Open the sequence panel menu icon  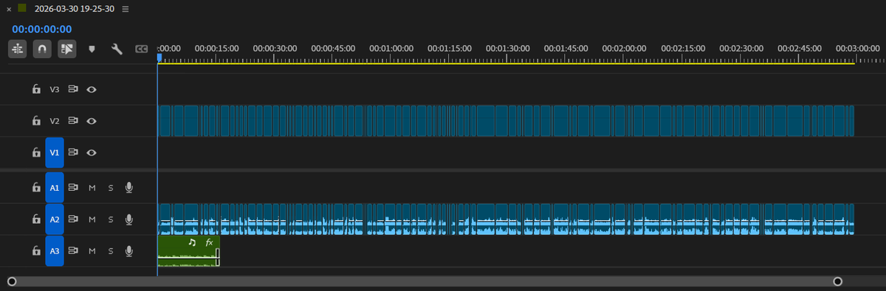126,10
